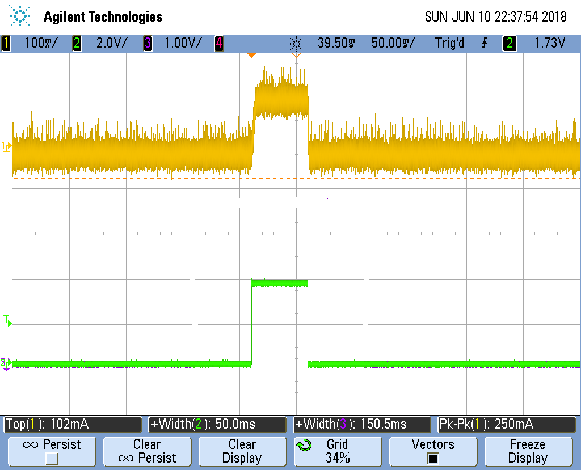The width and height of the screenshot is (581, 470).
Task: Select the yellow channel 1 indicator
Action: pos(6,43)
